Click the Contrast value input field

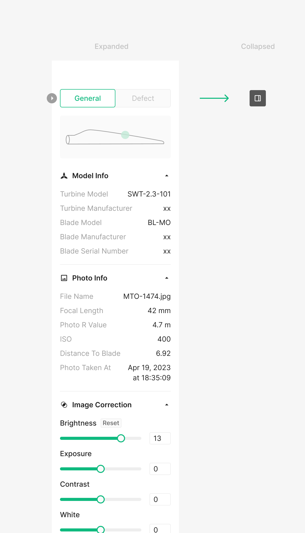point(160,499)
